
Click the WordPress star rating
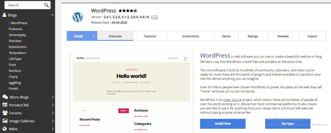(128, 11)
